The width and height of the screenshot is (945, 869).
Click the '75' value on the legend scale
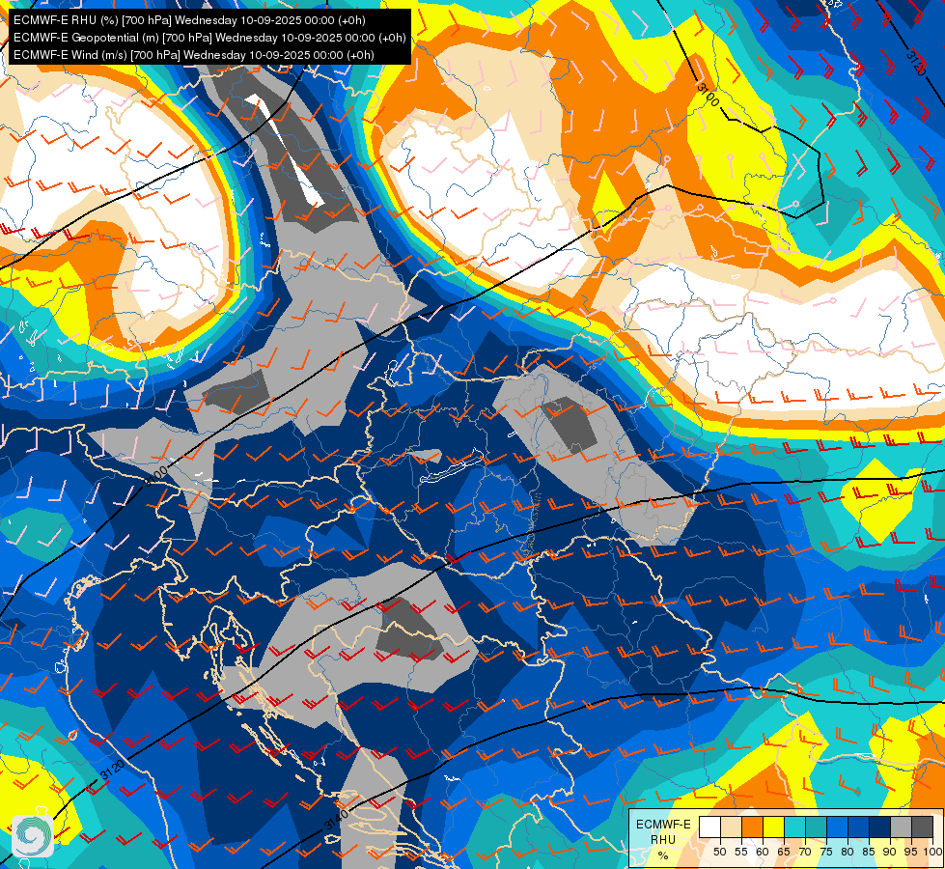coord(826,852)
